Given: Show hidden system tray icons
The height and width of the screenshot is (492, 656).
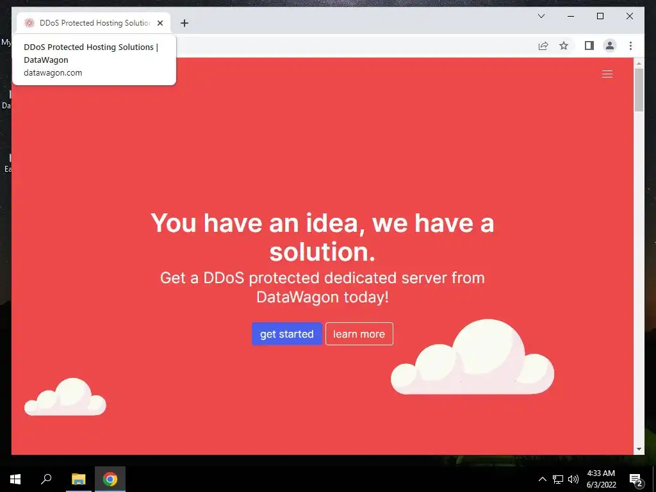Looking at the screenshot, I should click(x=542, y=479).
